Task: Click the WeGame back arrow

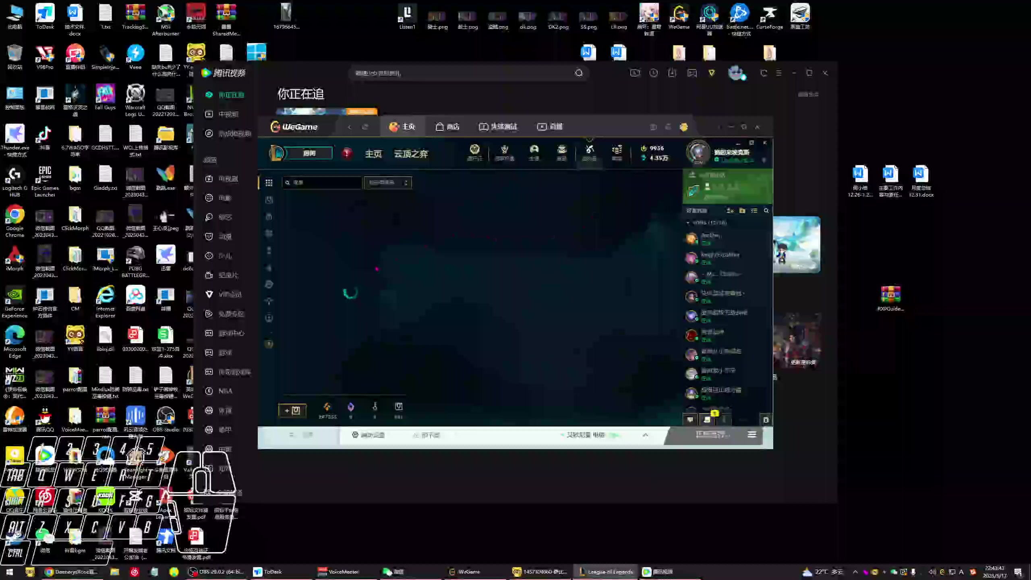Action: tap(349, 127)
